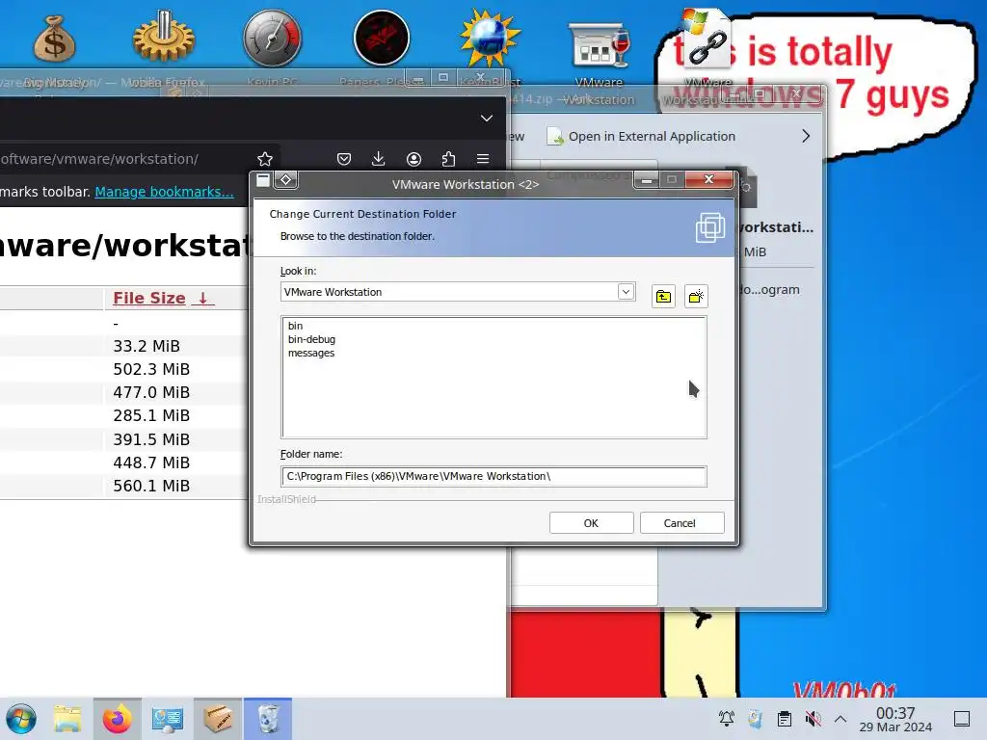Click the package box taskbar icon
Screen dimensions: 987x740
coord(218,719)
